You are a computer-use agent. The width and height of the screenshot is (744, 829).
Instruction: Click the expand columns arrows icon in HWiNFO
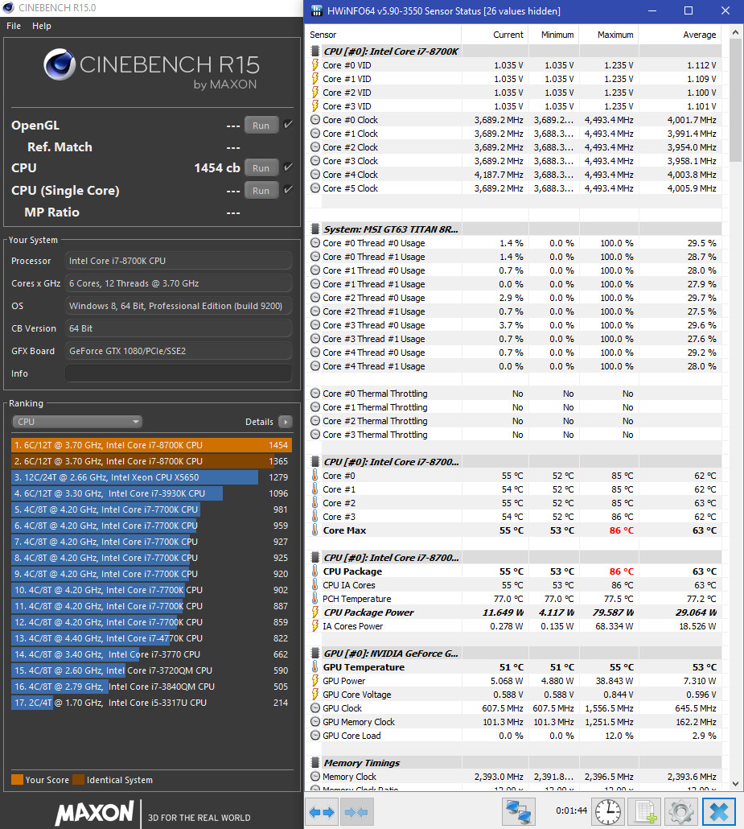pyautogui.click(x=322, y=811)
